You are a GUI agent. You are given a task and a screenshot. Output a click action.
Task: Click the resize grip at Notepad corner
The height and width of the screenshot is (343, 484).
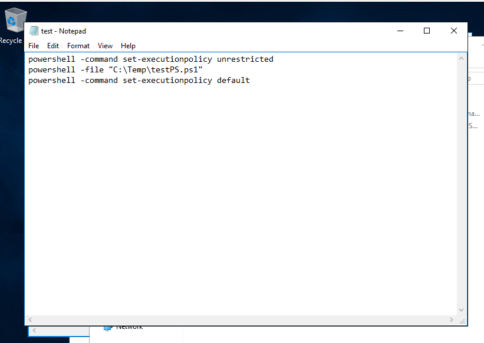462,321
